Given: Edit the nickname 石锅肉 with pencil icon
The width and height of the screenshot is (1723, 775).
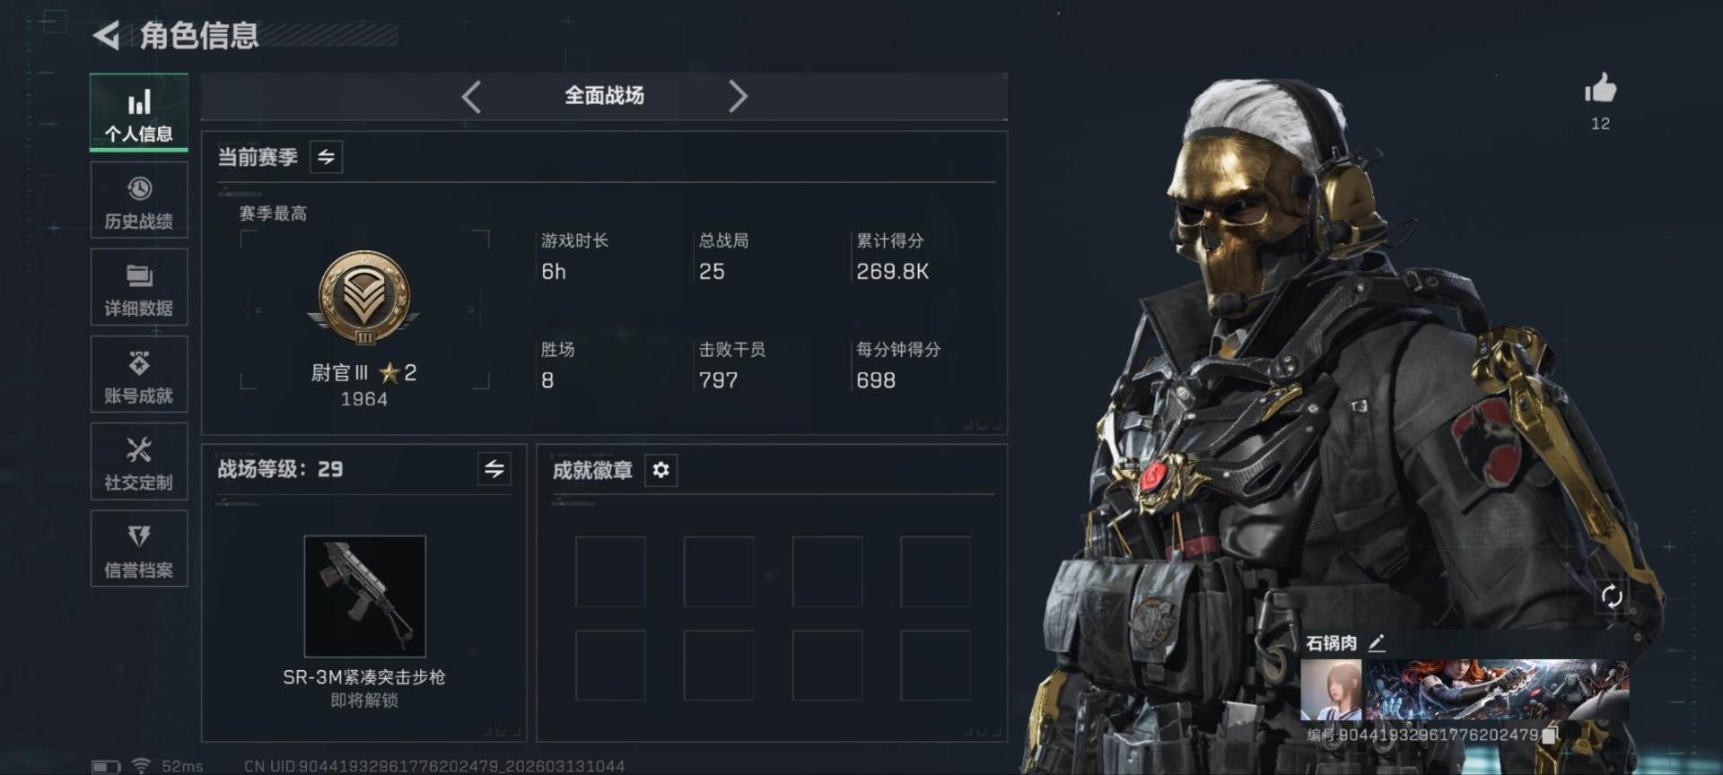Looking at the screenshot, I should [x=1377, y=642].
